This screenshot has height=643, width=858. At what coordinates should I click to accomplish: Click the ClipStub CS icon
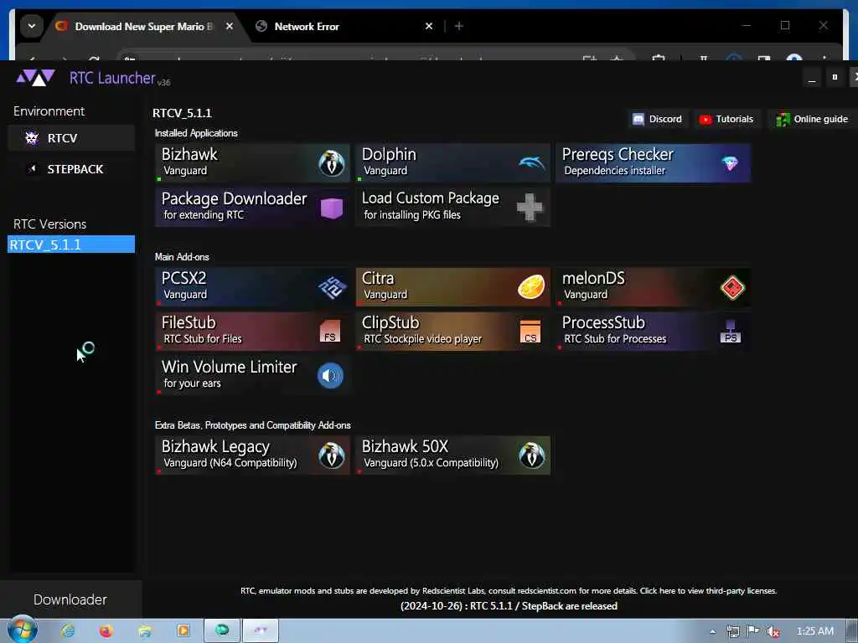530,332
